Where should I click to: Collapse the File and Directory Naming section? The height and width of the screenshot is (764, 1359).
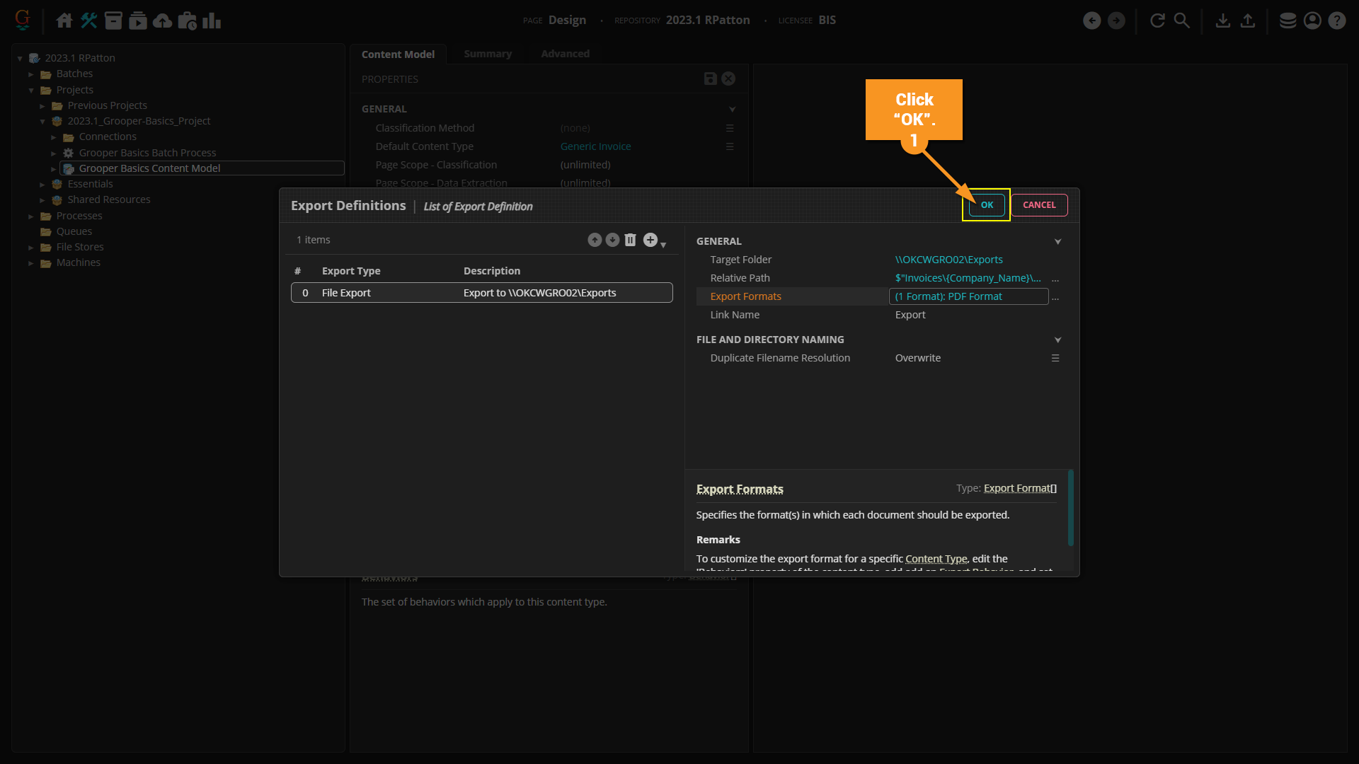[x=1057, y=340]
